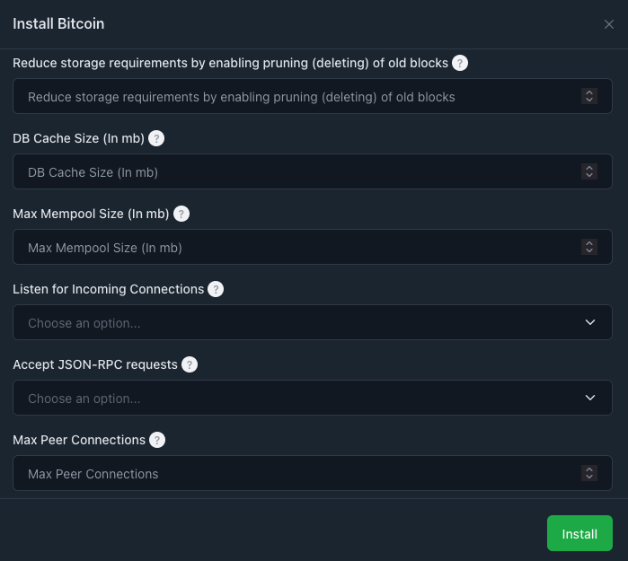The image size is (628, 561).
Task: Click stepper arrows in DB Cache Size
Action: pyautogui.click(x=589, y=171)
